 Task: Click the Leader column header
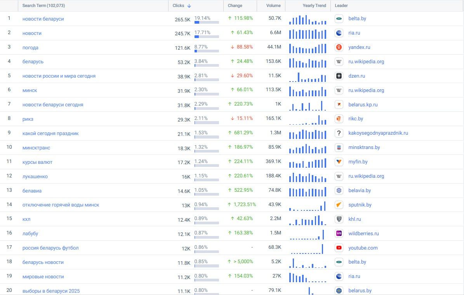(x=341, y=6)
